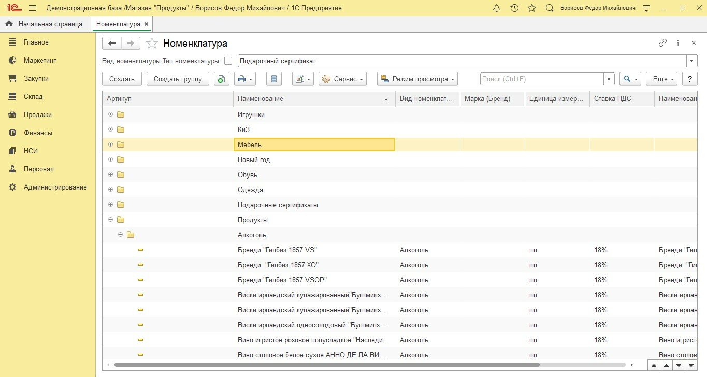Open the three-dot form menu
This screenshot has height=377, width=707.
pos(679,44)
